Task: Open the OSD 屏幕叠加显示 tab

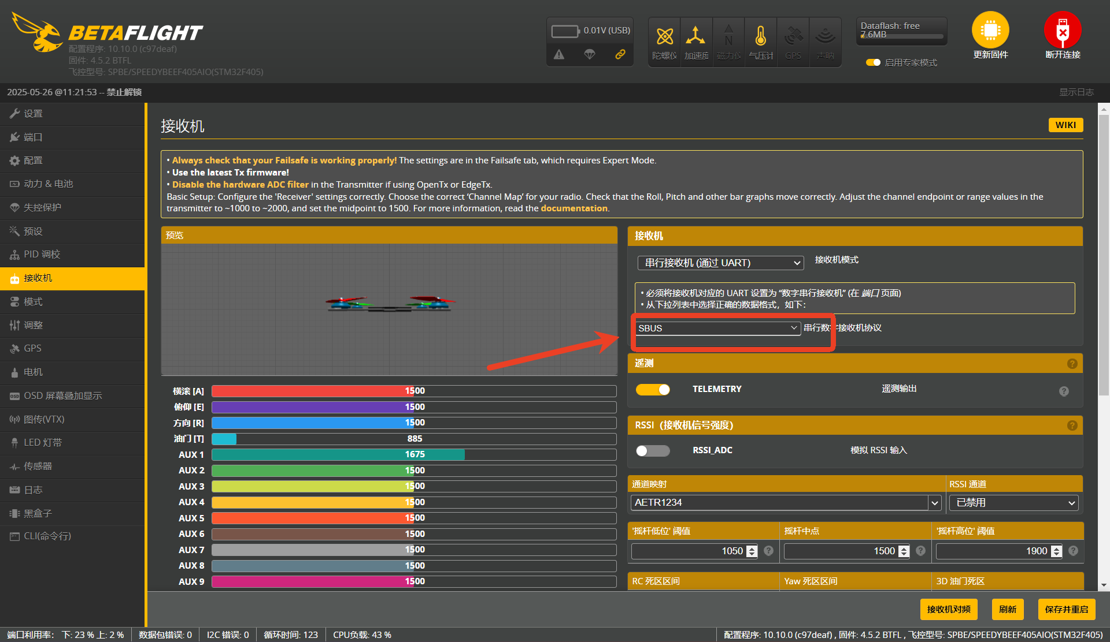Action: coord(72,396)
